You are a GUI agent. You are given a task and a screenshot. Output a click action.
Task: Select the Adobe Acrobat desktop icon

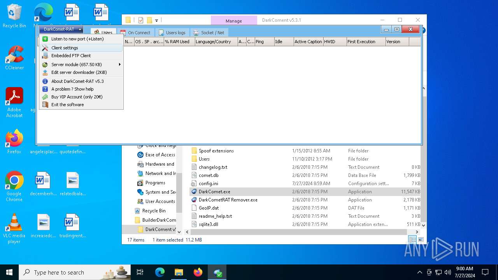pyautogui.click(x=14, y=102)
